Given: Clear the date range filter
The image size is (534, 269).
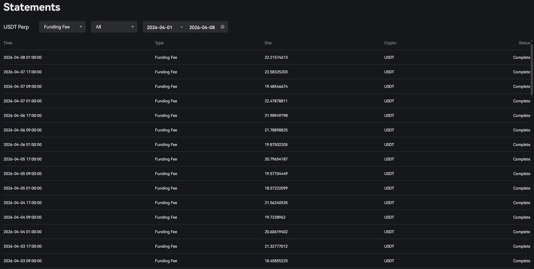Looking at the screenshot, I should tap(222, 27).
